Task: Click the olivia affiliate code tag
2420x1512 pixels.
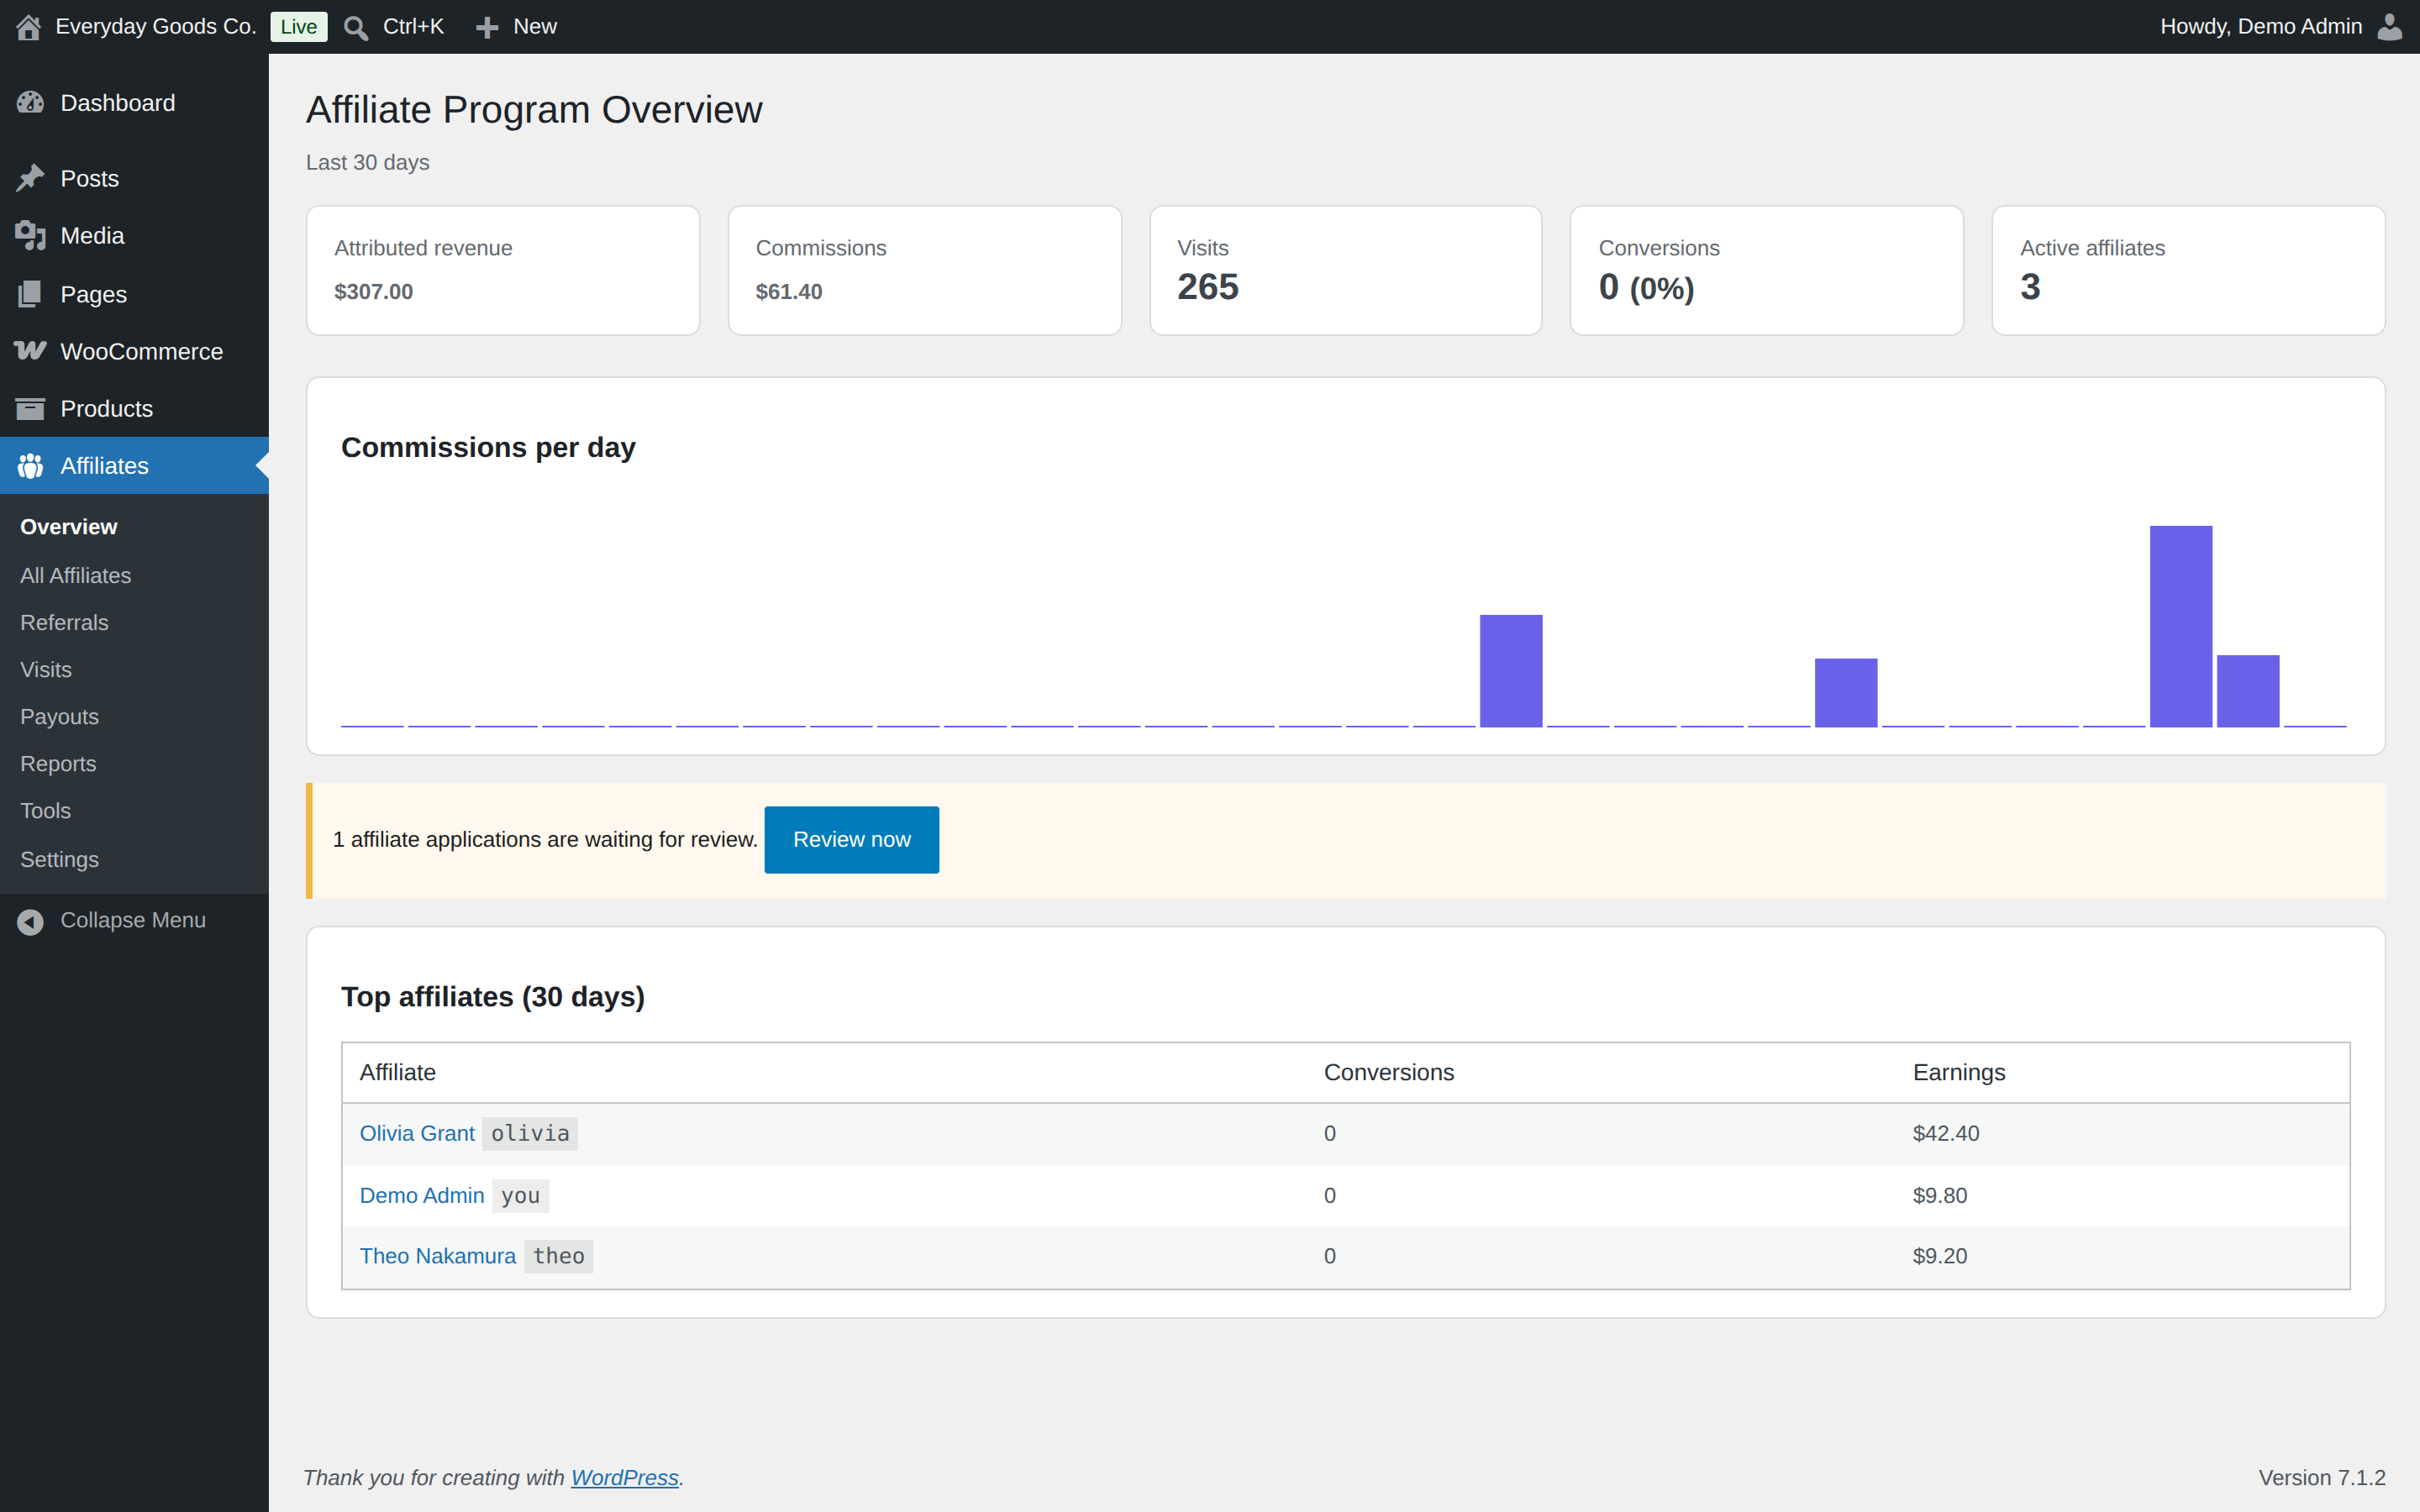Action: click(530, 1133)
